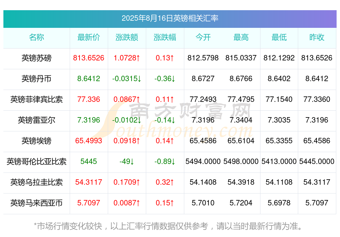Select high value 65.6104
The height and width of the screenshot is (237, 340).
coord(241,141)
